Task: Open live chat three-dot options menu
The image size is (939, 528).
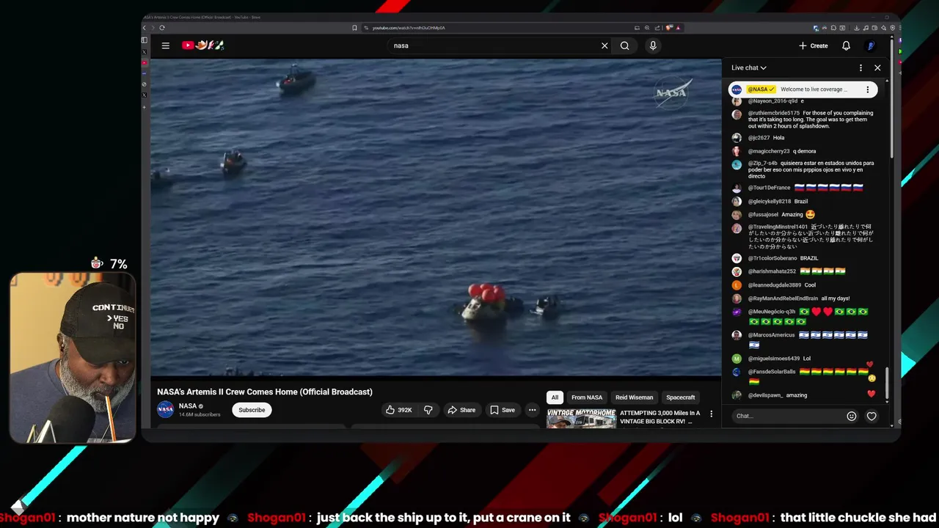Action: pyautogui.click(x=861, y=67)
